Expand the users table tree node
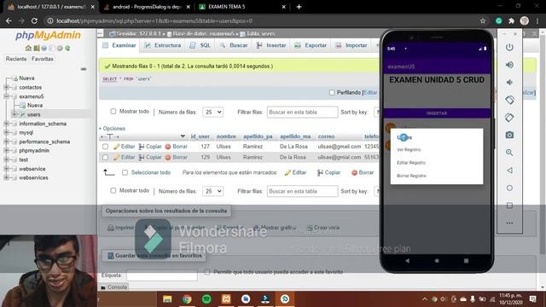Screen dimensions: 546x307 click(x=15, y=114)
